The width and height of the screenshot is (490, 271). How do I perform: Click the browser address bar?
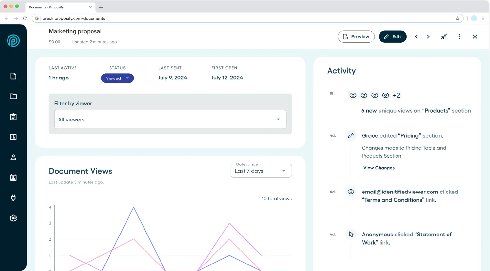(247, 18)
